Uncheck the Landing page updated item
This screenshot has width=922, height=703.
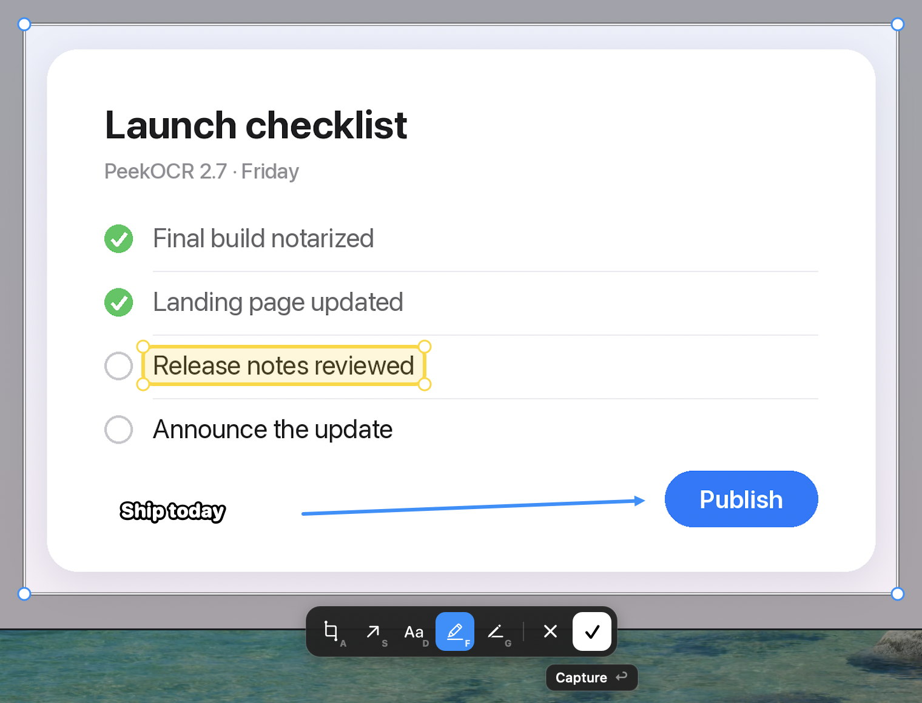pyautogui.click(x=119, y=302)
